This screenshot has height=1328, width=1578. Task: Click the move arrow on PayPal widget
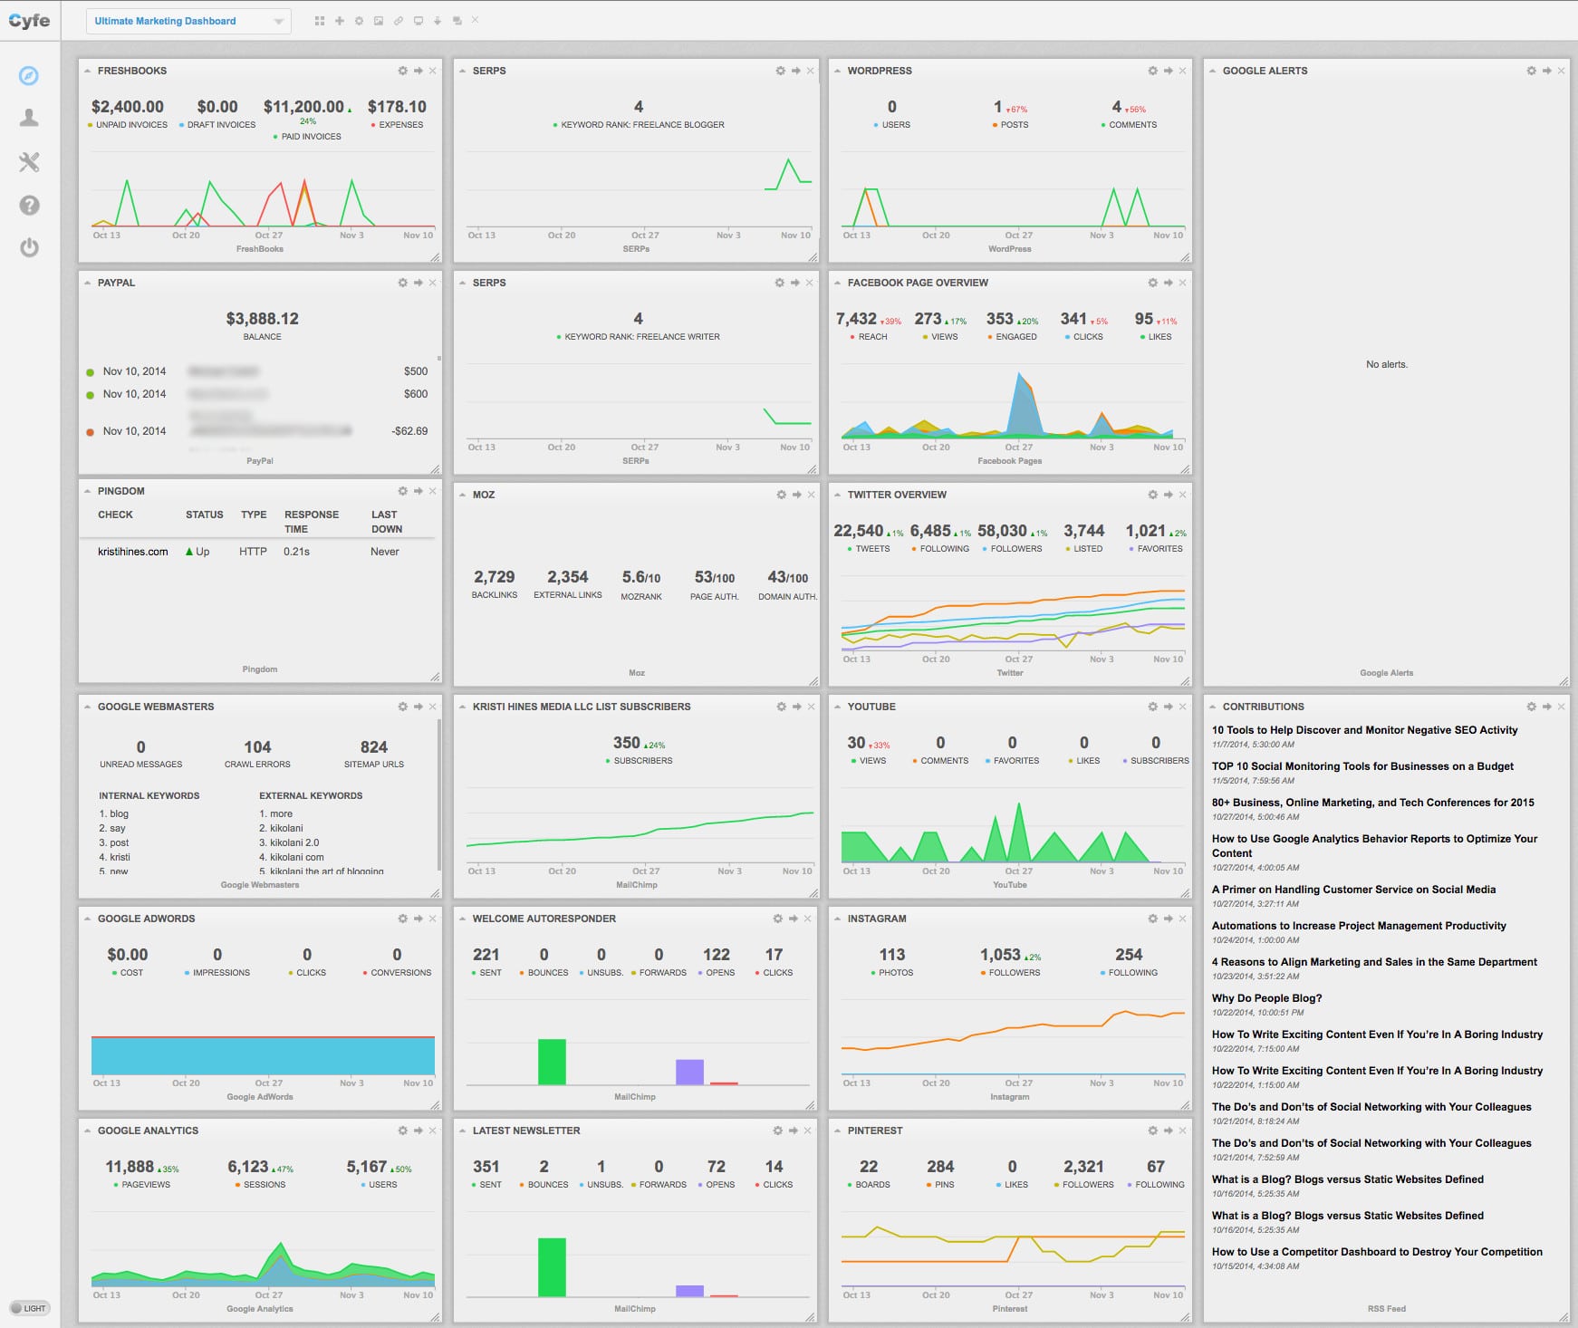pos(418,283)
